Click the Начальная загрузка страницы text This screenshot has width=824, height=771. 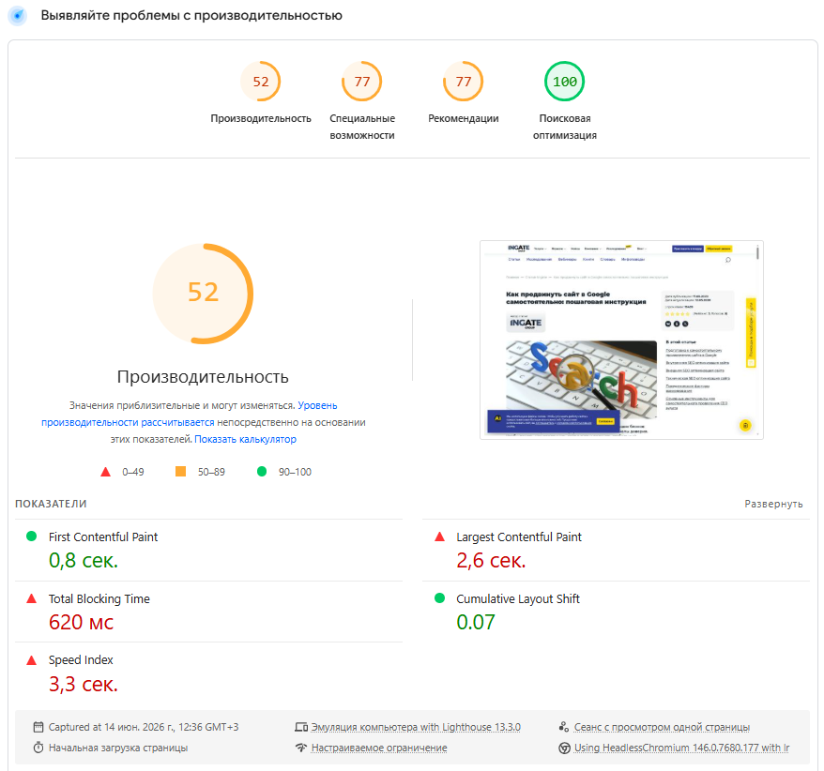coord(118,748)
